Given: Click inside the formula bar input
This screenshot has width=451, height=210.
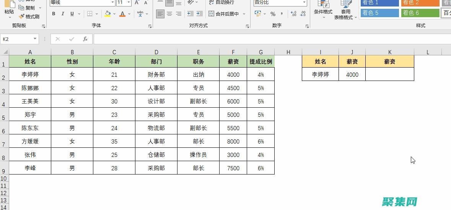Looking at the screenshot, I should point(272,39).
